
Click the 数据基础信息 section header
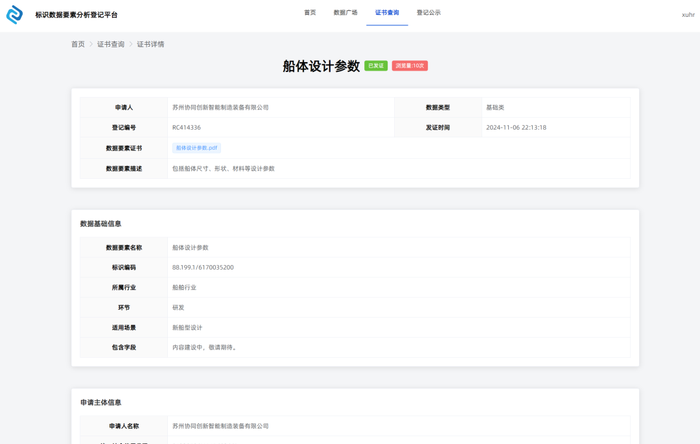click(95, 223)
